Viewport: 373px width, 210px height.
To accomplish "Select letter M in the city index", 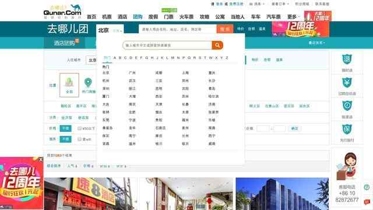I will click(x=173, y=58).
